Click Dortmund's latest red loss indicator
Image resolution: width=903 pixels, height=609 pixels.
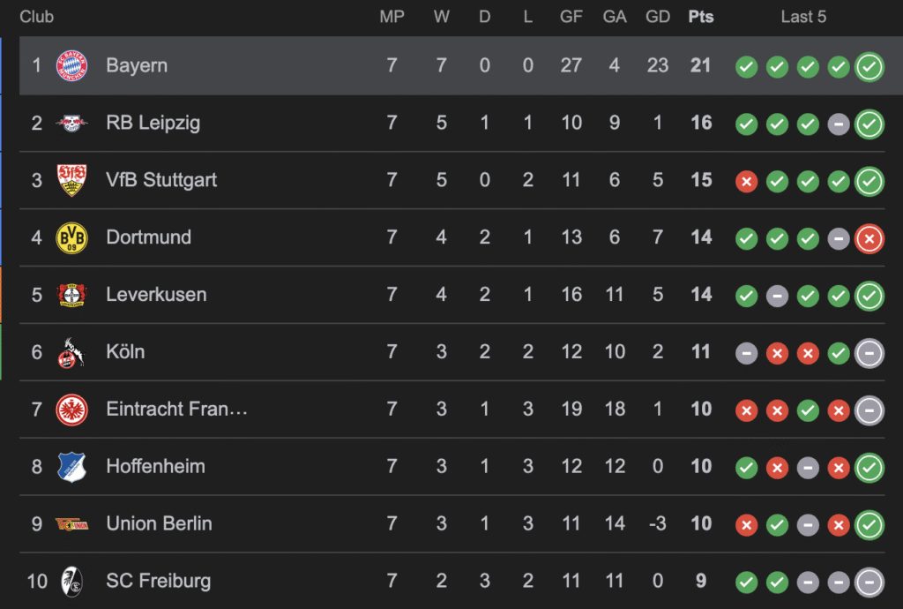(869, 238)
